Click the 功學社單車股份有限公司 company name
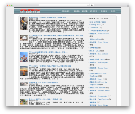The width and height of the screenshot is (135, 114). coord(30,12)
